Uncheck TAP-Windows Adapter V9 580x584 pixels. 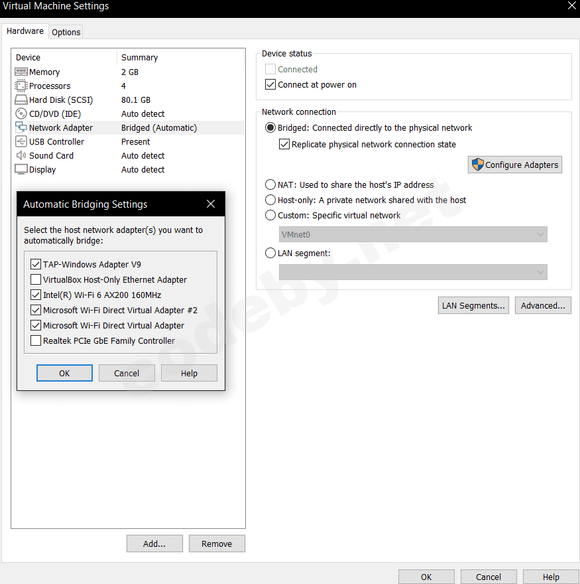[x=36, y=264]
